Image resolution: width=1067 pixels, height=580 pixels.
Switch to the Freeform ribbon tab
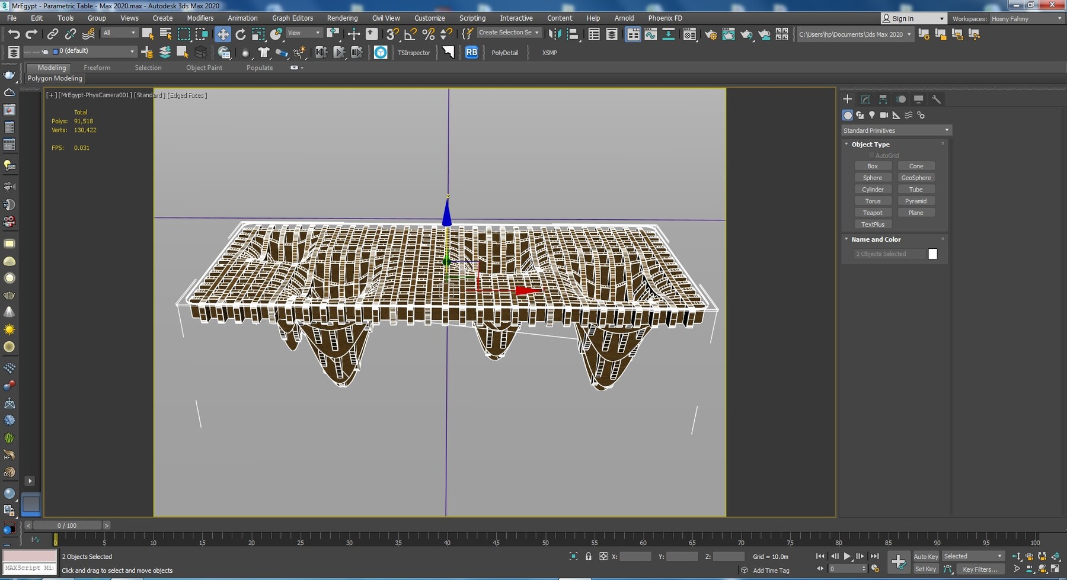[x=97, y=68]
